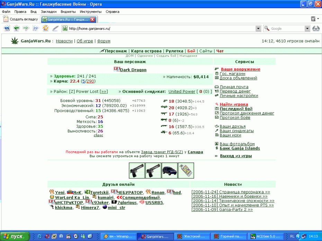Image resolution: width=322 pixels, height=241 pixels.
Task: Rewind to first page in history
Action: tap(7, 28)
